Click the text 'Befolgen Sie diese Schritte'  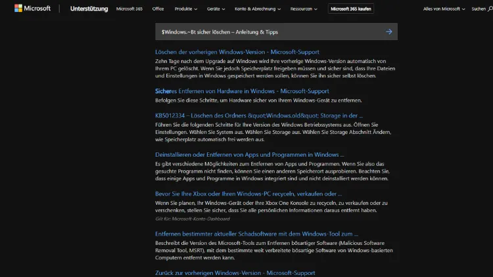(x=186, y=100)
